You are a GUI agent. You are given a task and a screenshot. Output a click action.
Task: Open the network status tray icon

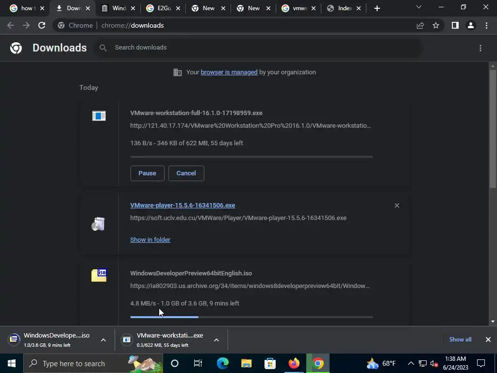423,363
